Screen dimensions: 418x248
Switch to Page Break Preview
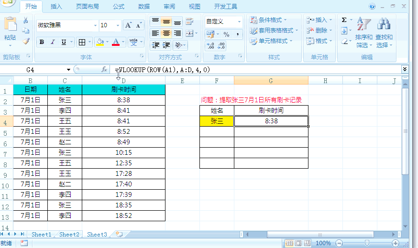click(307, 243)
